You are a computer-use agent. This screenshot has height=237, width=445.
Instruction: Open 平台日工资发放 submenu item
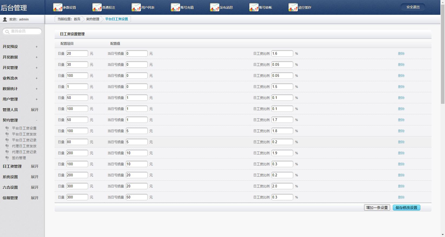click(x=24, y=134)
